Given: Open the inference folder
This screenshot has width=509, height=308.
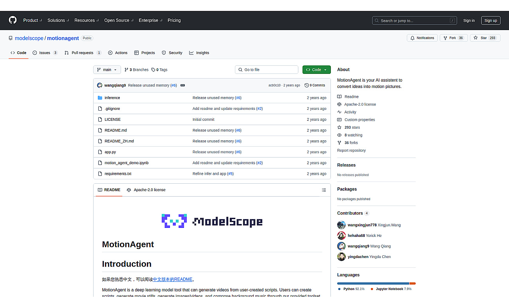Looking at the screenshot, I should point(112,98).
